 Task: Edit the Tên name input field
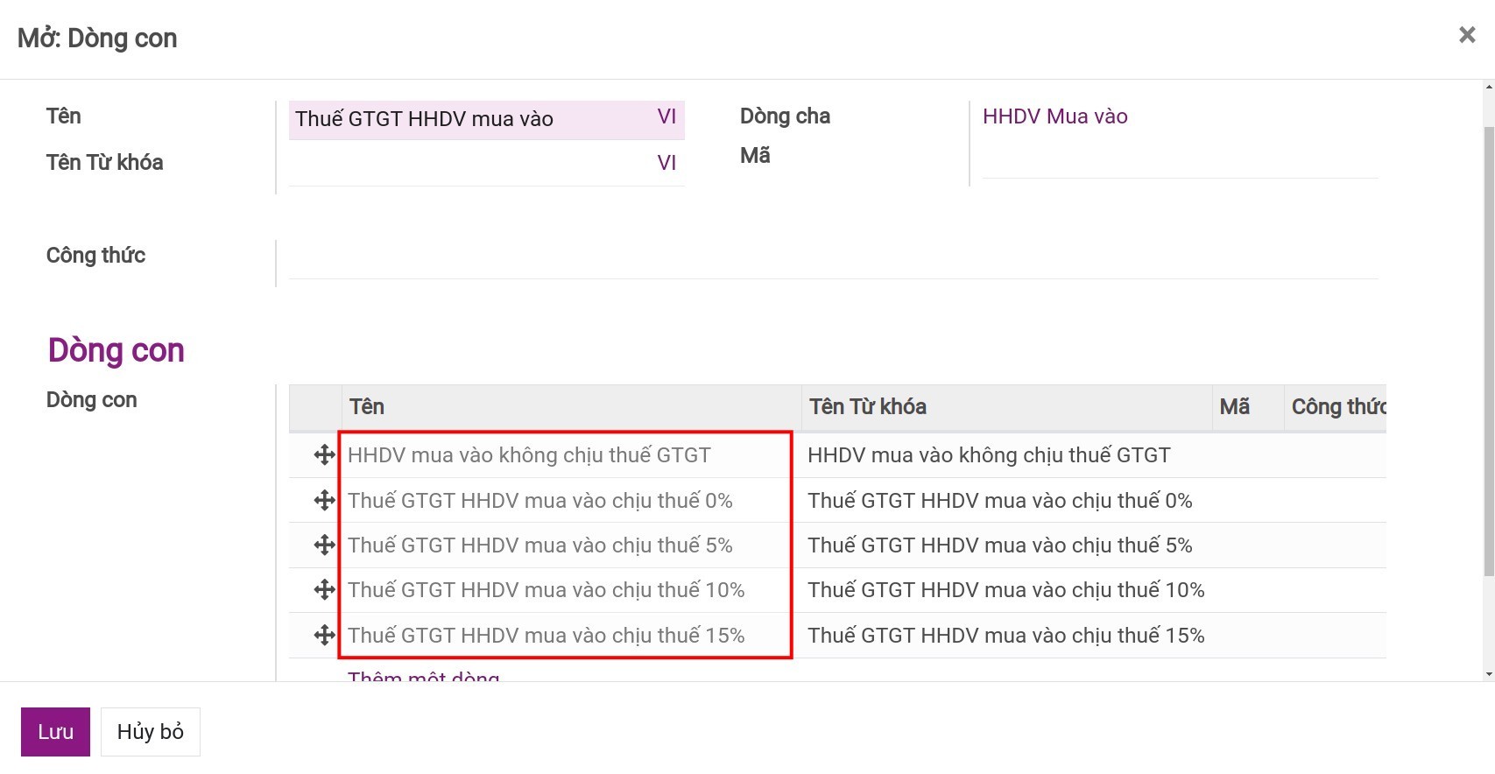[x=469, y=119]
